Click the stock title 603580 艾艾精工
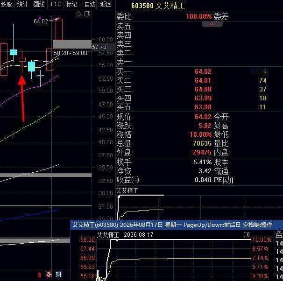Viewport: 283px width, 281px height. 158,6
